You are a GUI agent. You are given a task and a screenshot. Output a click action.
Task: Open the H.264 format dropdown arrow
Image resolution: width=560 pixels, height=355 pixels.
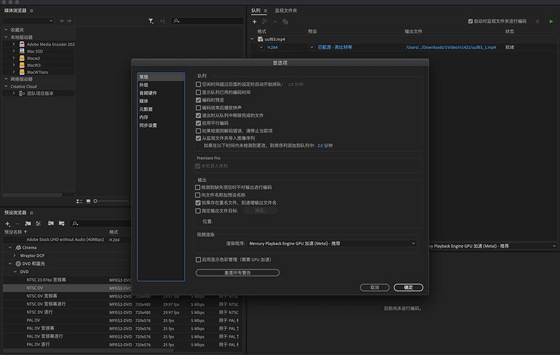click(x=261, y=47)
